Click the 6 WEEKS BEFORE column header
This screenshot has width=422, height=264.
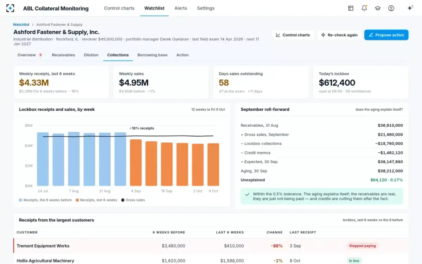(x=169, y=232)
